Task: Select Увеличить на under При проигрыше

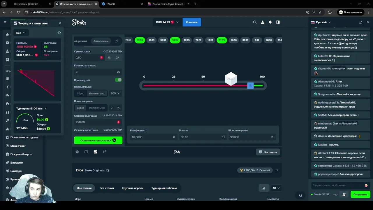Action: click(x=97, y=108)
